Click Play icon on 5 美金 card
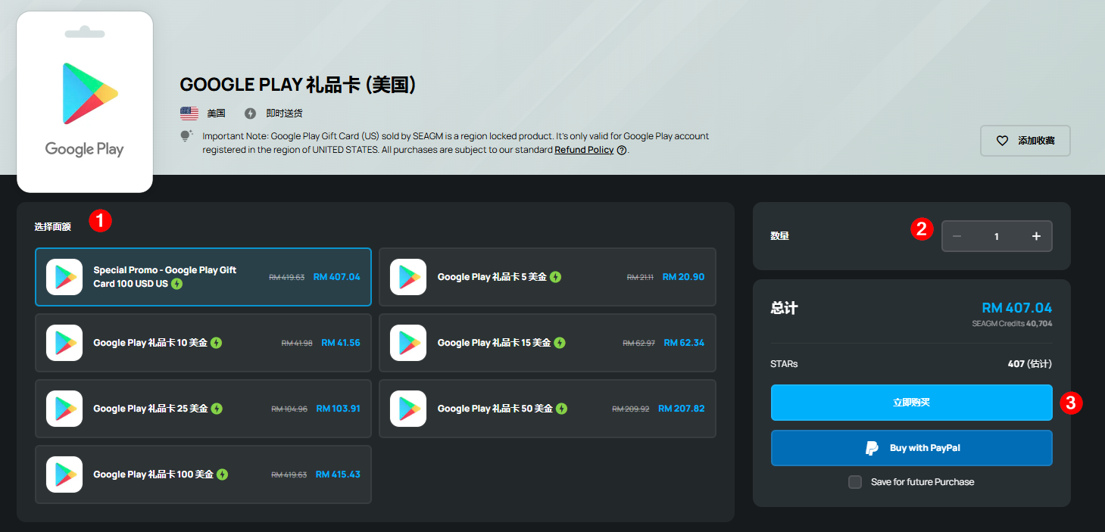Screen dimensions: 1105x532 408,277
